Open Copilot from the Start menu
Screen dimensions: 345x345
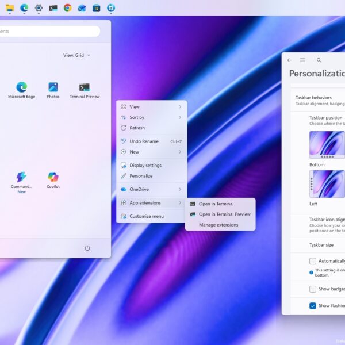click(x=53, y=180)
